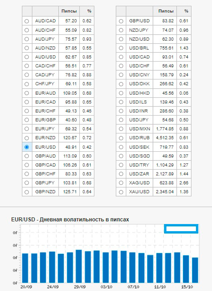Select the USD/RUB radio button
The width and height of the screenshot is (212, 291).
(121, 138)
